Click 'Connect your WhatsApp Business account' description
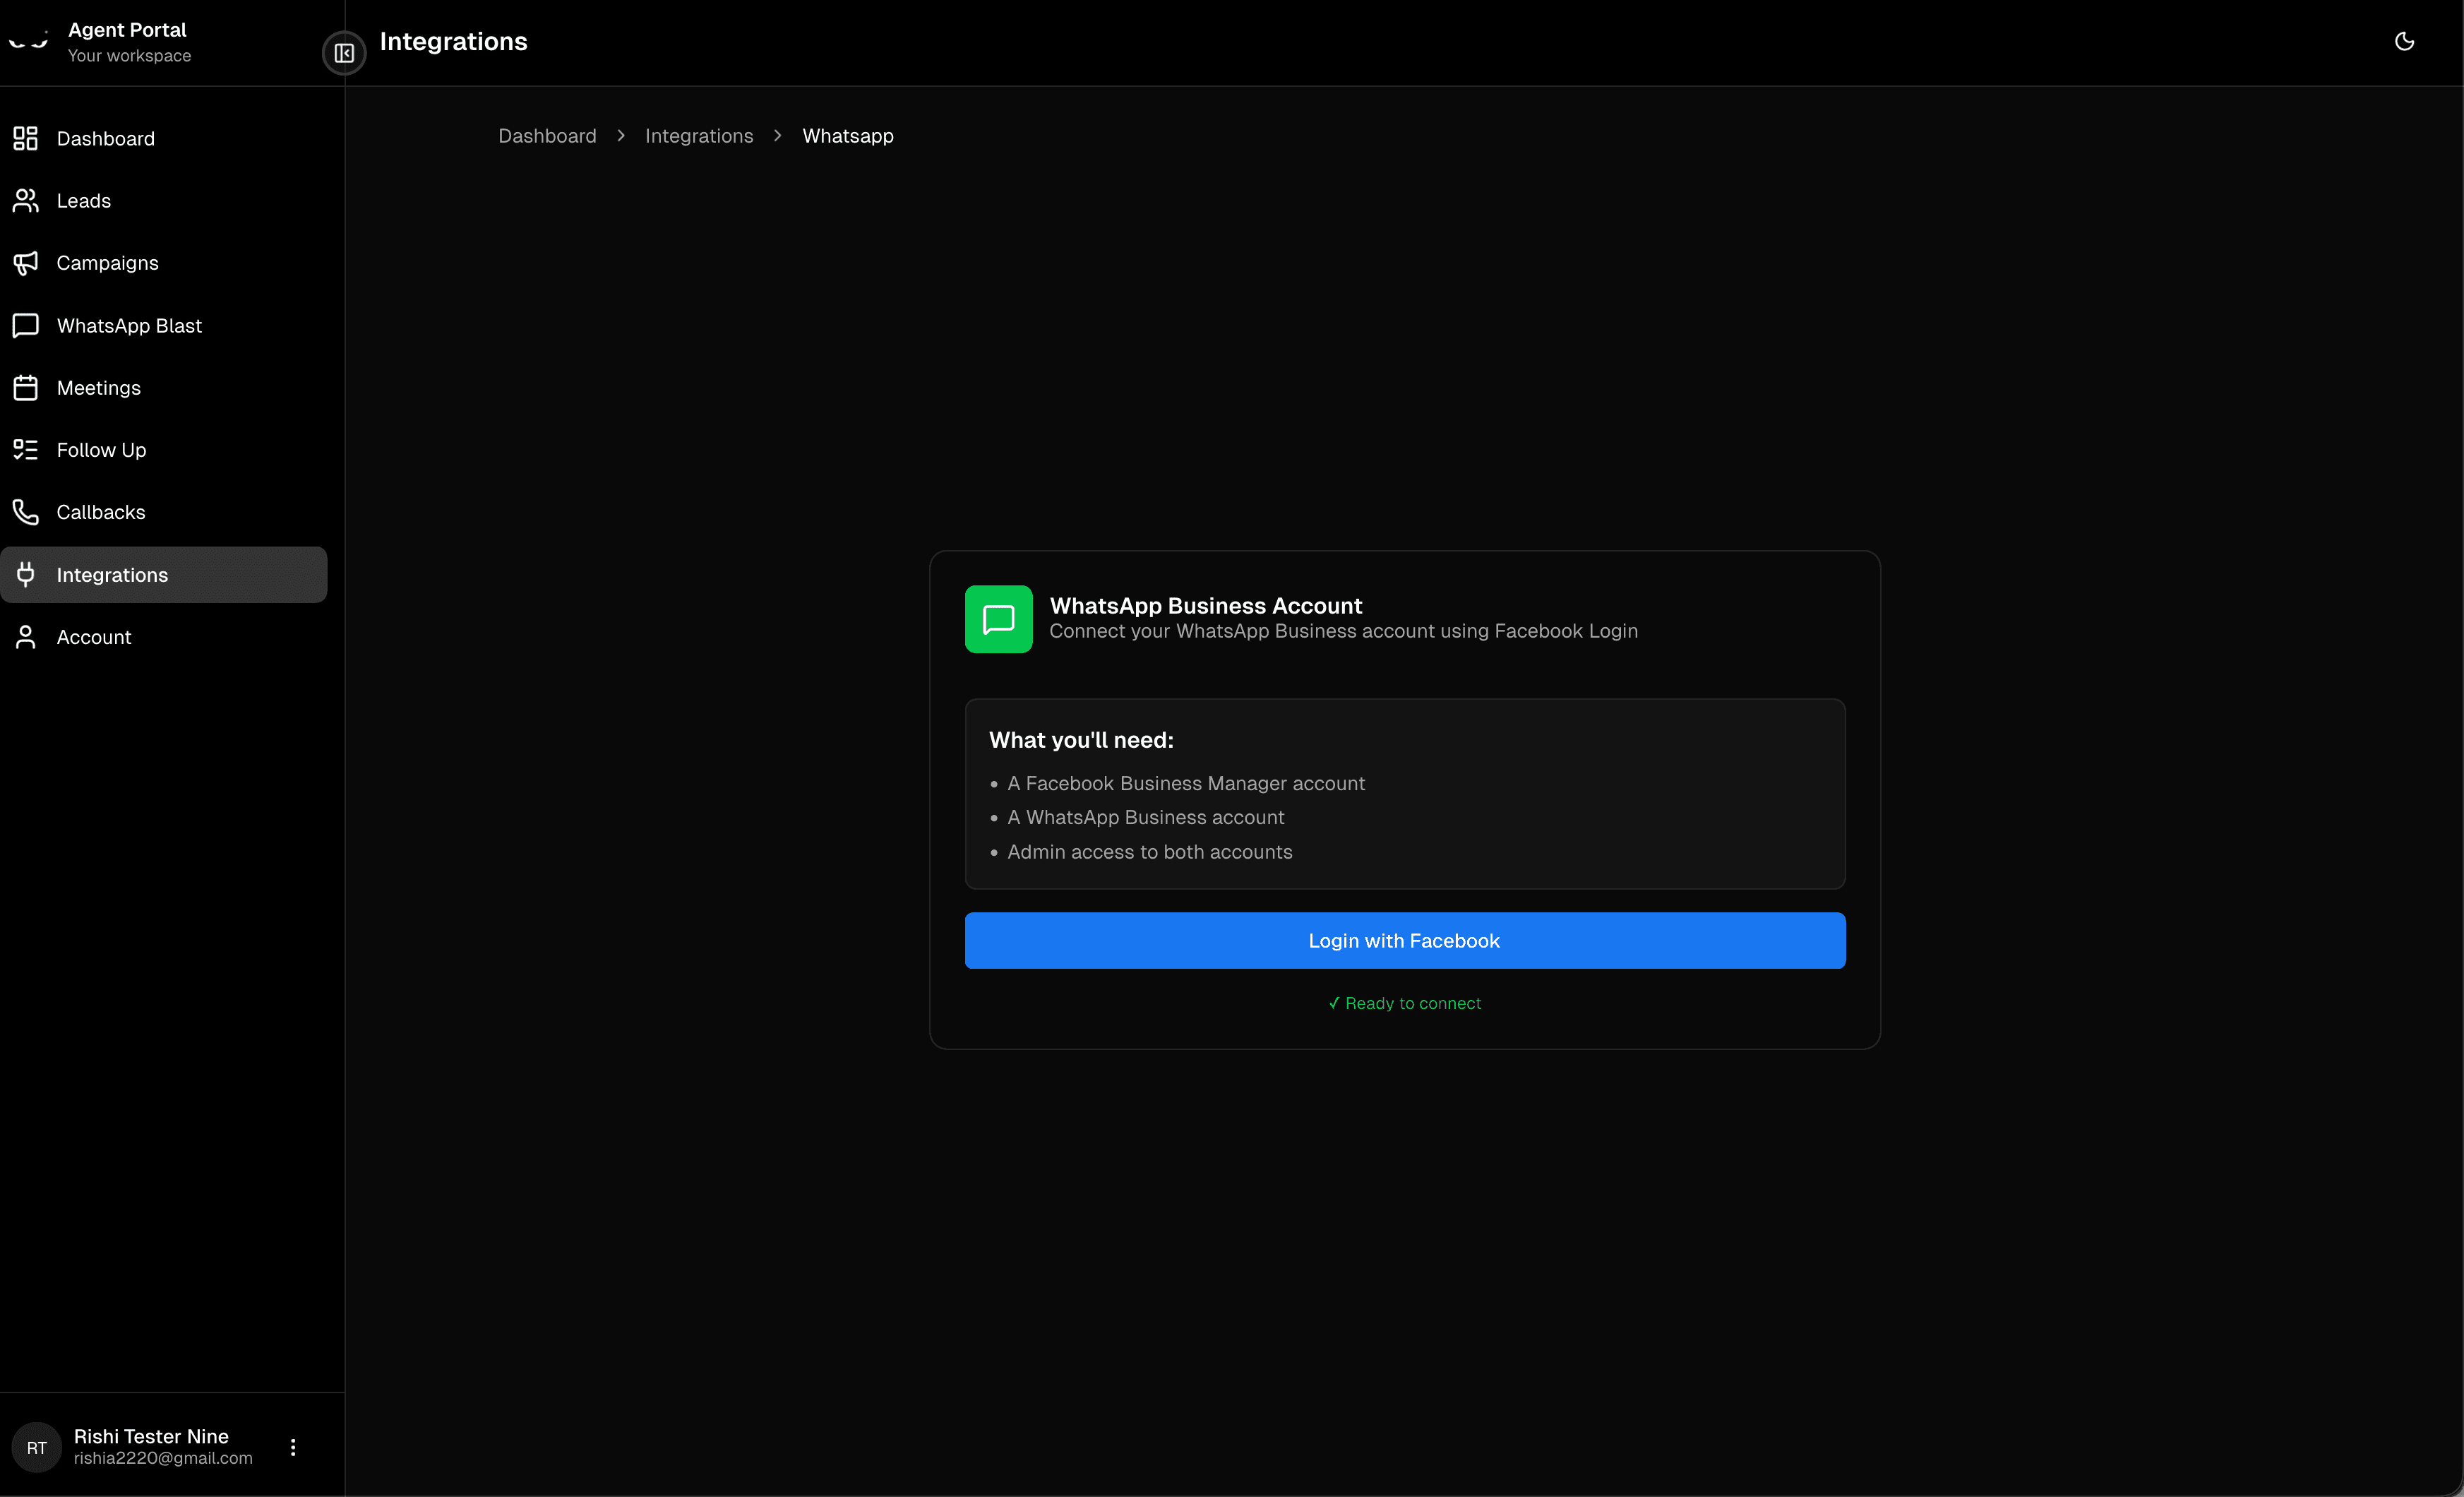This screenshot has width=2464, height=1497. [1343, 631]
